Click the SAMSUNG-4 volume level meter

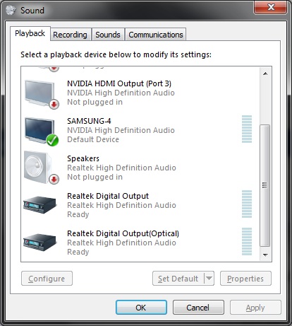(247, 129)
